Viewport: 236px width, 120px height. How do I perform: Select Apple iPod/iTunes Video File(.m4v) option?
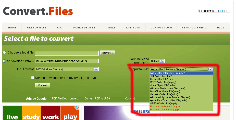(x=181, y=100)
